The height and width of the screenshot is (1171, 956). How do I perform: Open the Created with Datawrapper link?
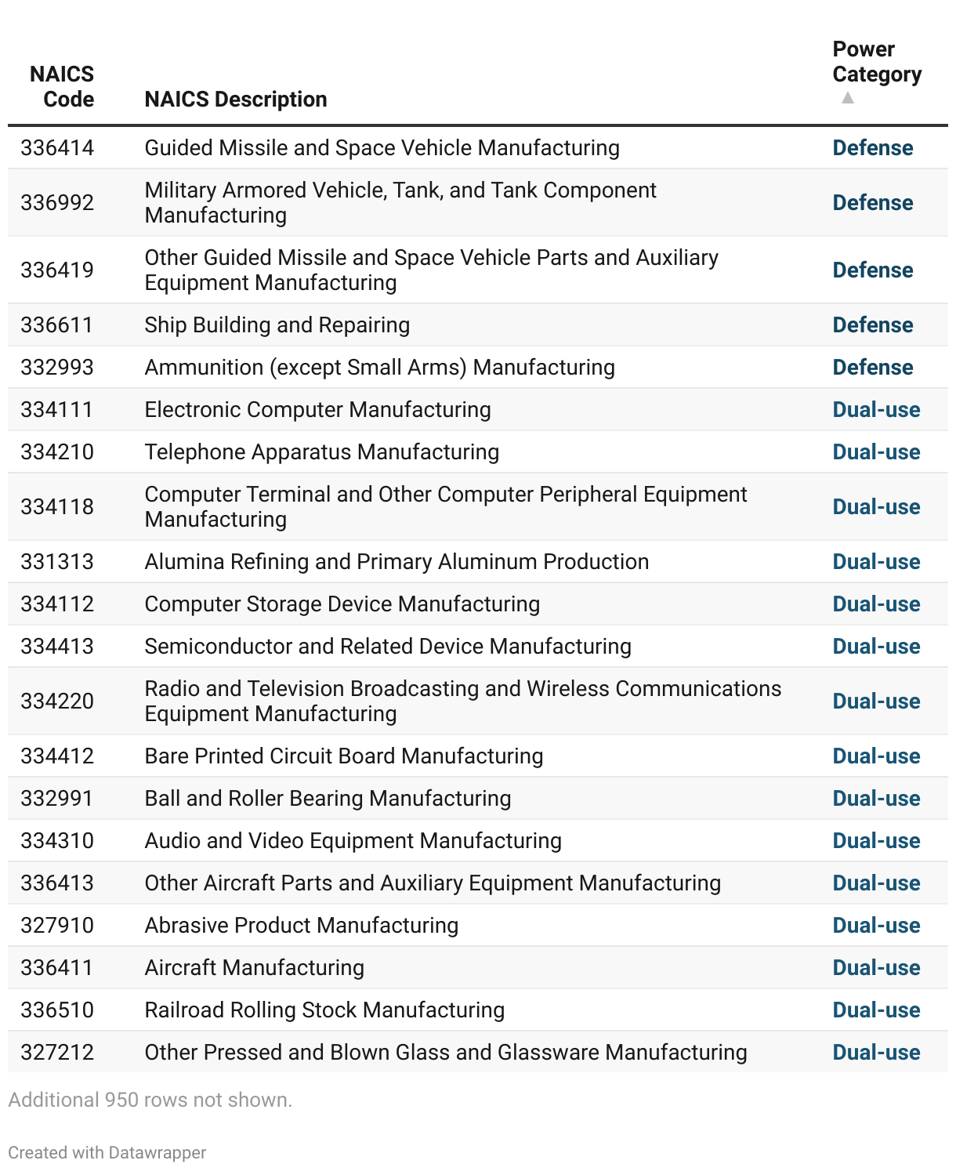[x=107, y=1152]
